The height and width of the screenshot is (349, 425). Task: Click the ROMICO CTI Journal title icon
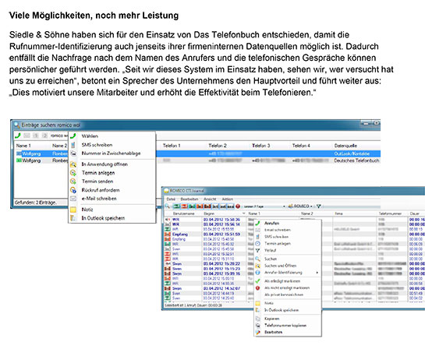point(166,191)
